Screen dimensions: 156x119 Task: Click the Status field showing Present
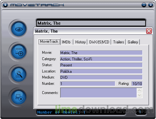101,65
